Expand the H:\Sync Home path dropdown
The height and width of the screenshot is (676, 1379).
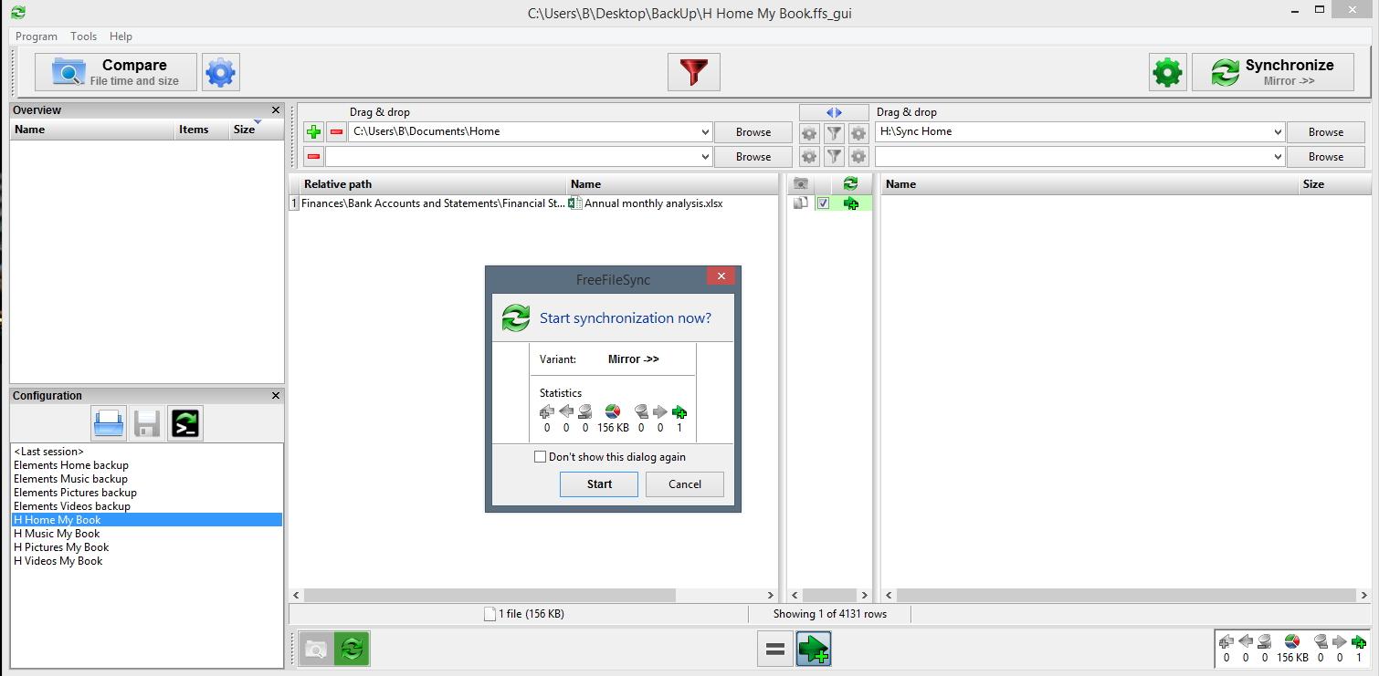[1277, 132]
